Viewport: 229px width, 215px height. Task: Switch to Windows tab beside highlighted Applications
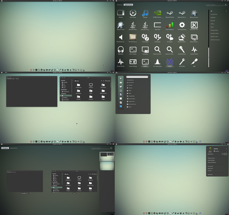pyautogui.click(x=120, y=5)
